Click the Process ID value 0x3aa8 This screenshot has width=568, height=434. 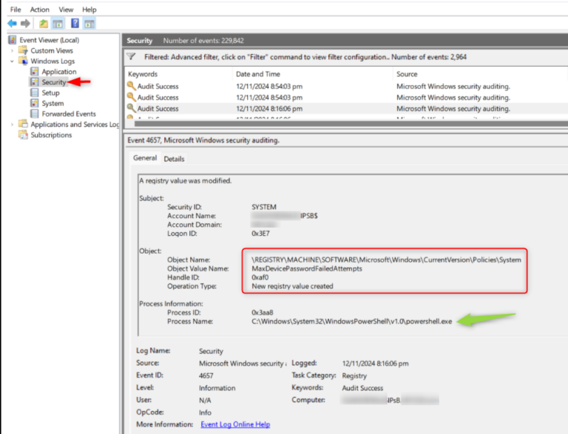263,312
